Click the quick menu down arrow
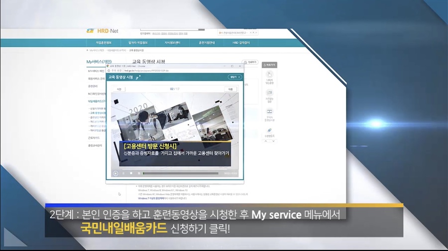448x251 pixels. click(x=273, y=141)
